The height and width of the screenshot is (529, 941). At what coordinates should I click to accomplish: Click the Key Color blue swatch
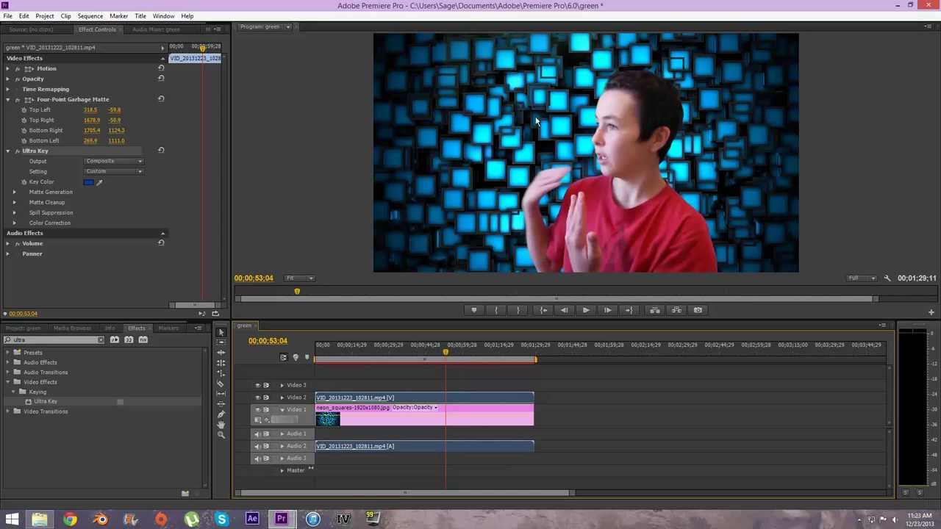pyautogui.click(x=89, y=182)
